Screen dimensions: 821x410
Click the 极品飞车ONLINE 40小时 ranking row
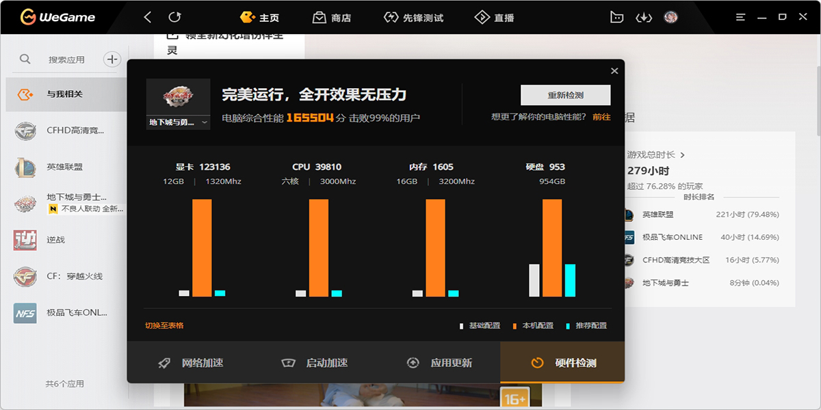coord(701,237)
